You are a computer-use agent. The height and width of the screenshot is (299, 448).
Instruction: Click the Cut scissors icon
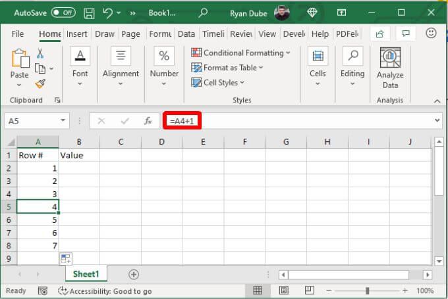[x=40, y=53]
